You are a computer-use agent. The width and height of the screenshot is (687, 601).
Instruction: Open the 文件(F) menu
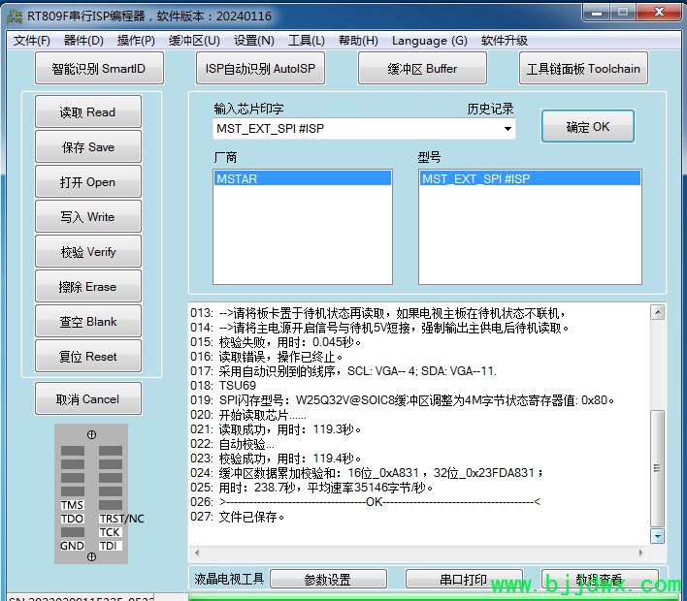[32, 41]
